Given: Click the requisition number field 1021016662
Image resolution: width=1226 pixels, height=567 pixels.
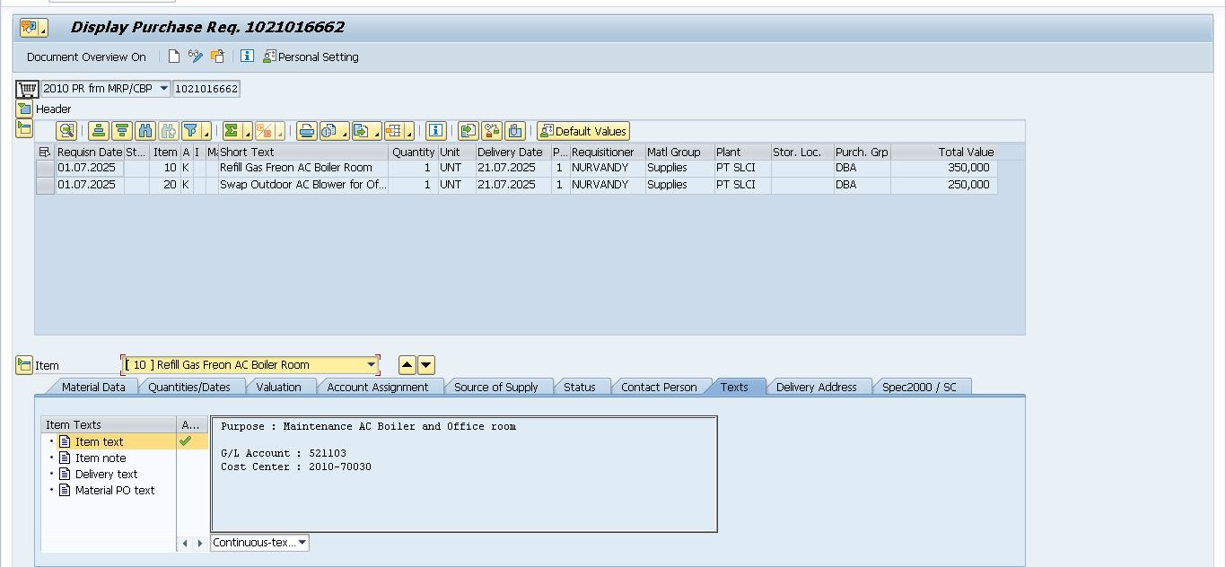Looking at the screenshot, I should tap(206, 89).
